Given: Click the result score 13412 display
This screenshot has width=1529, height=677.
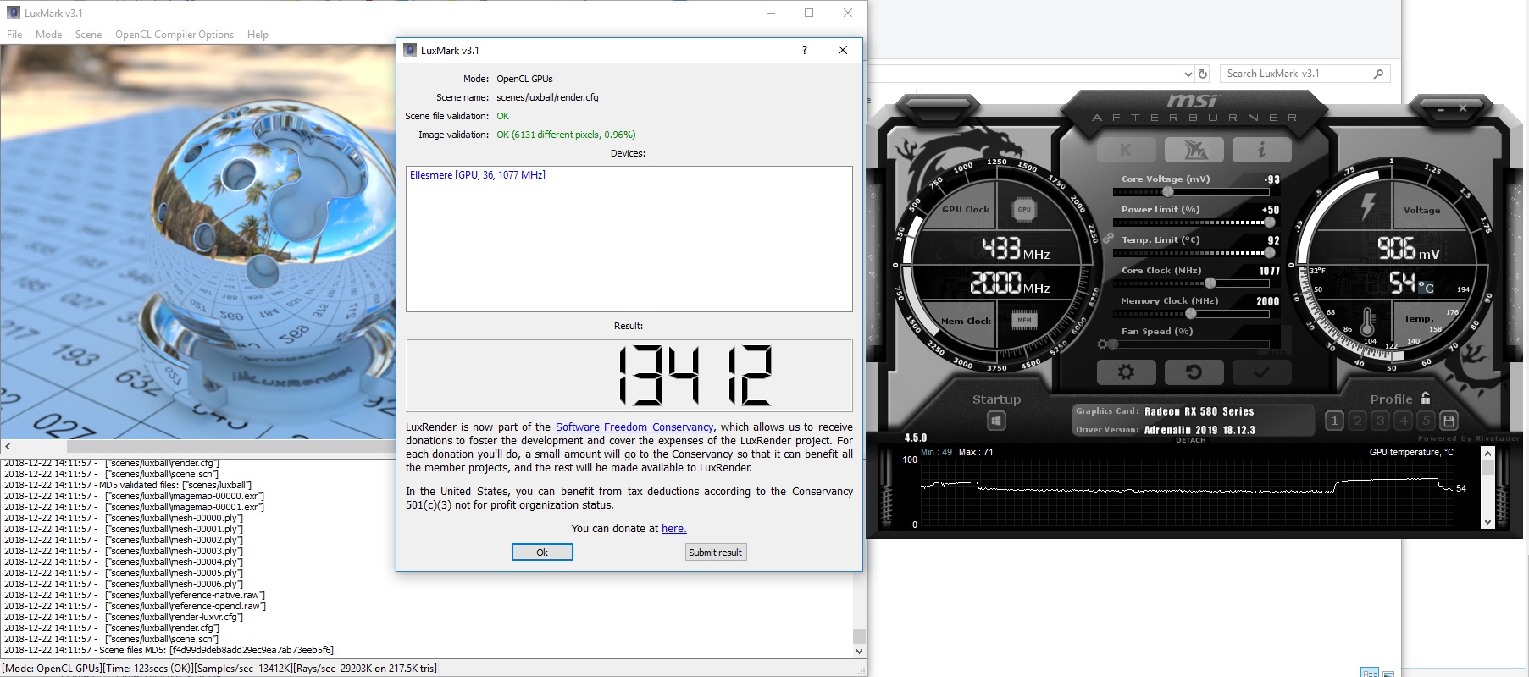Looking at the screenshot, I should click(x=629, y=376).
